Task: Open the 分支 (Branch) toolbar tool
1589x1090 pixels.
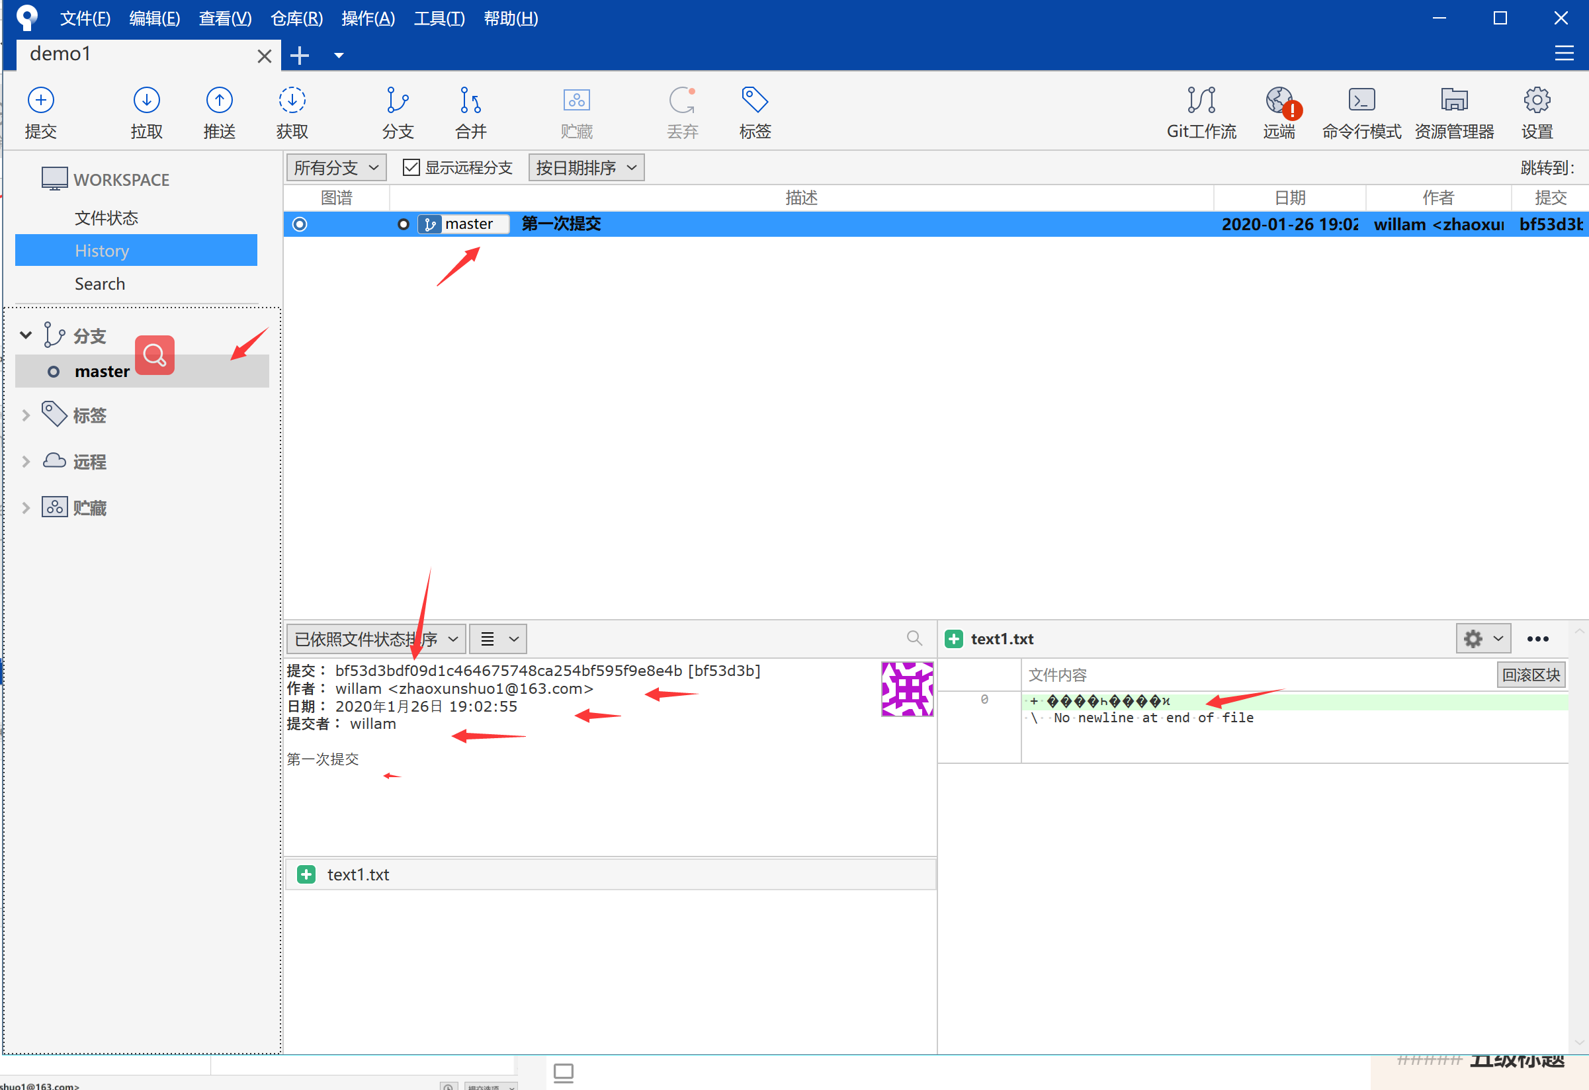Action: click(x=397, y=101)
